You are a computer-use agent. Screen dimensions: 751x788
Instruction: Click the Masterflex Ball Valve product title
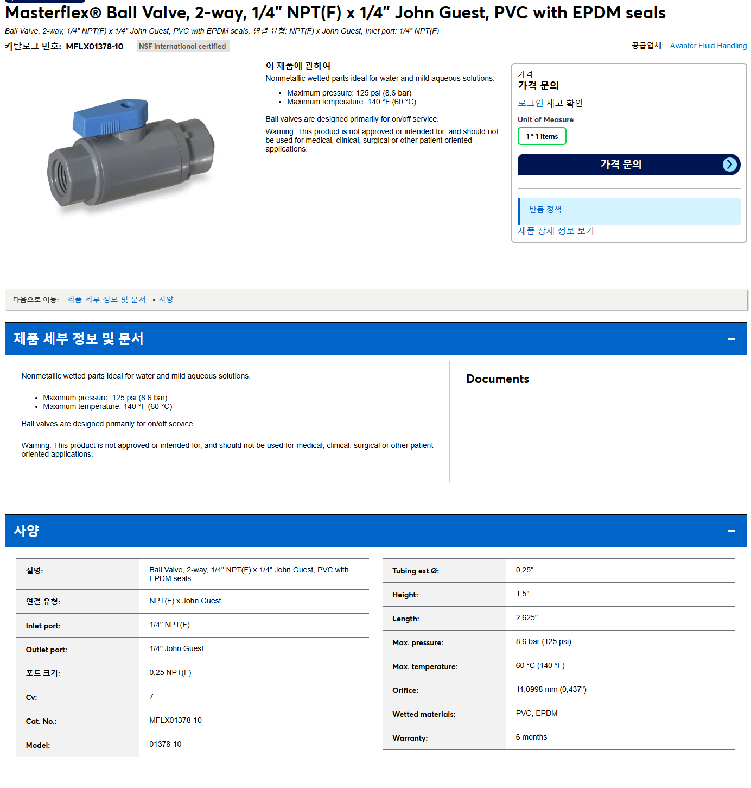(335, 13)
